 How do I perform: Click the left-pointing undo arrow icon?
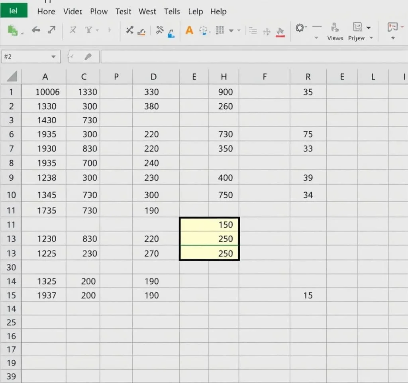[36, 30]
